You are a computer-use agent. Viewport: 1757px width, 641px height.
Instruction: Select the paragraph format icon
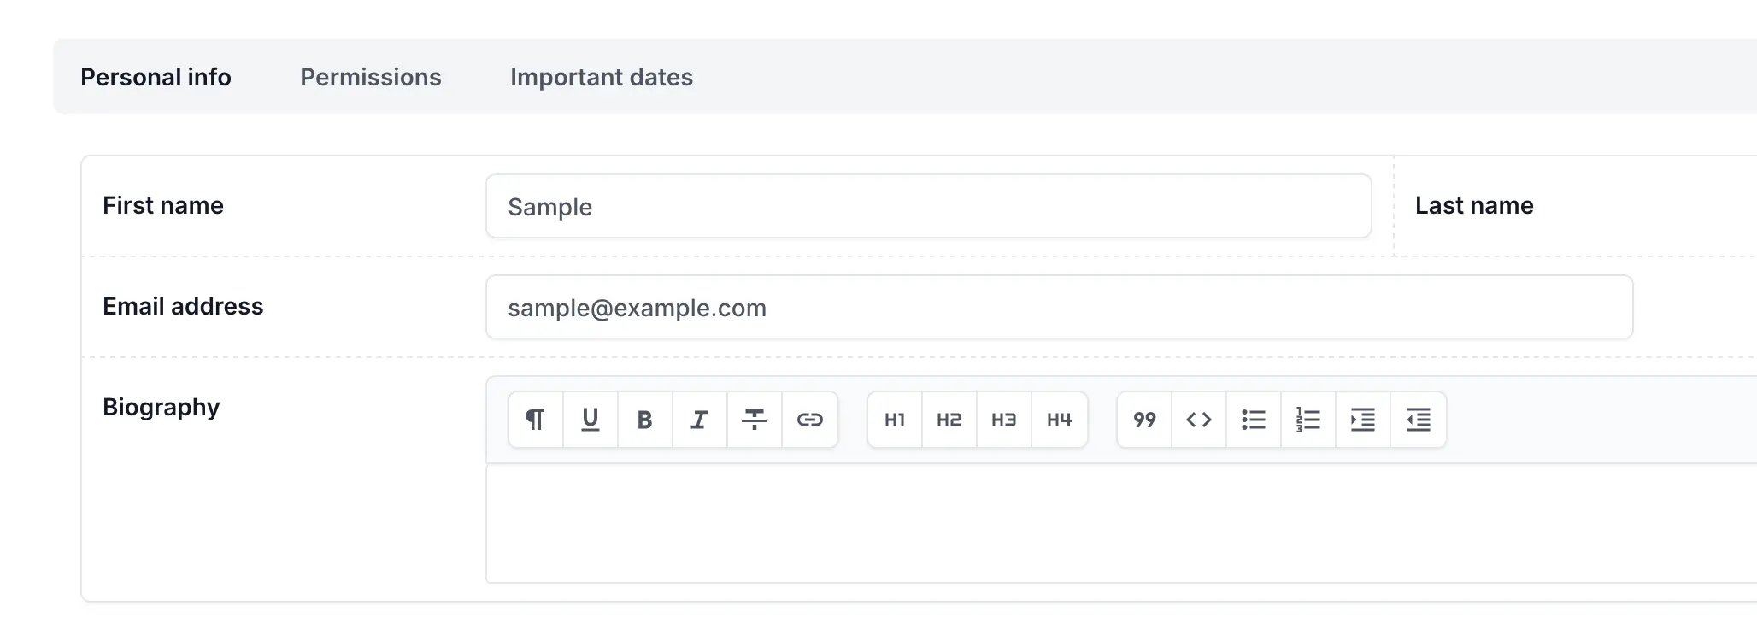pos(536,420)
